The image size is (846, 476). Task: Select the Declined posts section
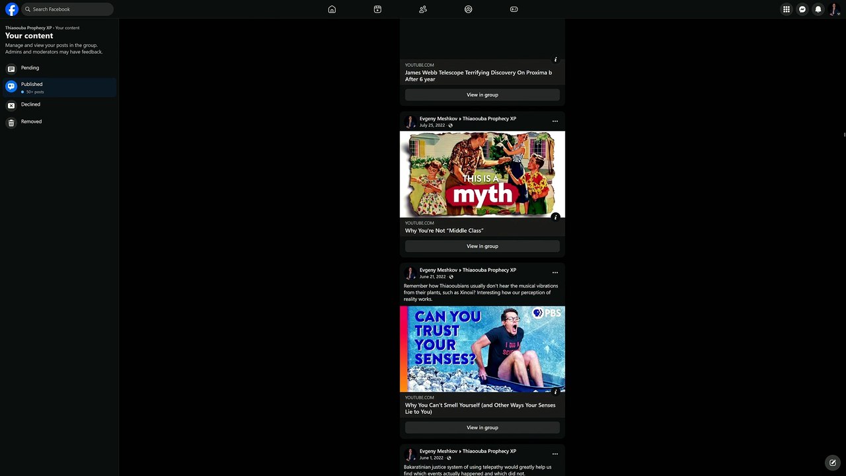pyautogui.click(x=59, y=104)
